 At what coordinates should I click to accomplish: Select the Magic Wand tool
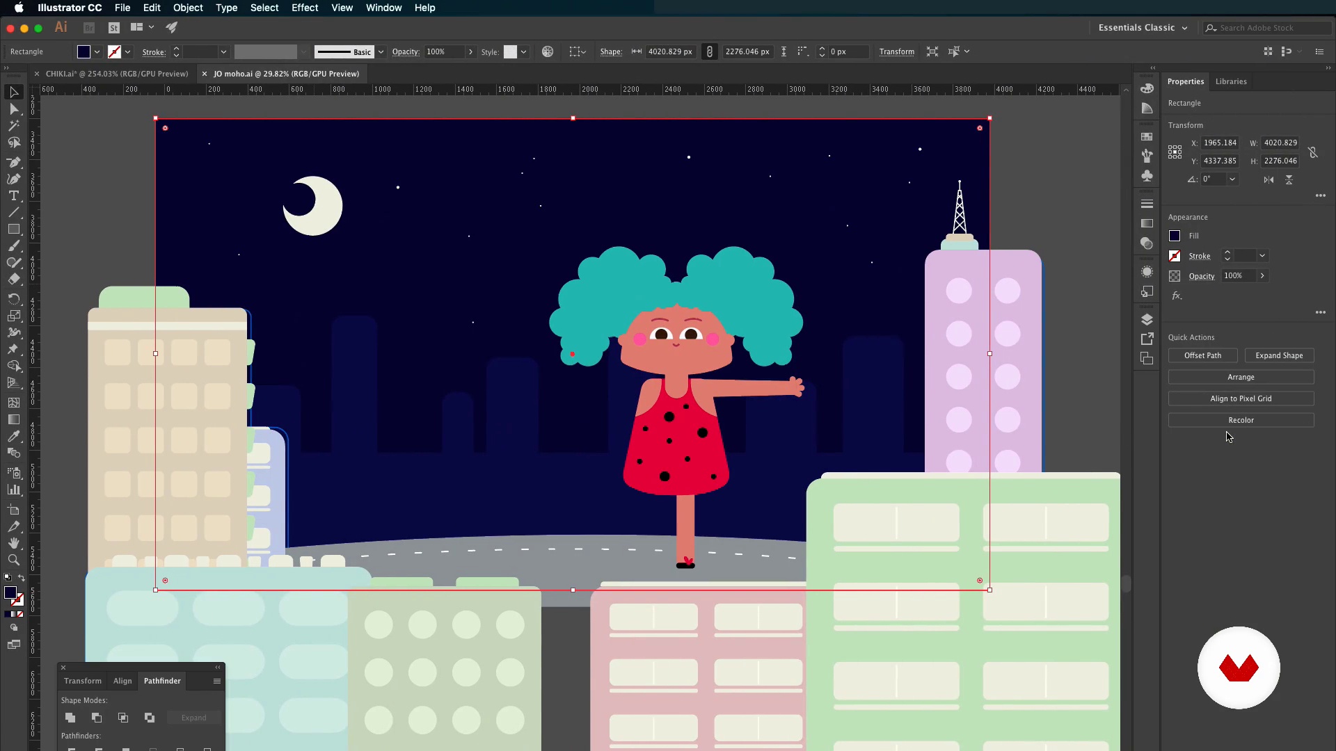13,126
